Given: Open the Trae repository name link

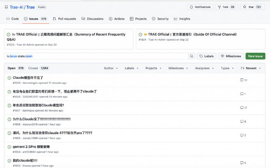Looking at the screenshot, I should click(x=30, y=7).
